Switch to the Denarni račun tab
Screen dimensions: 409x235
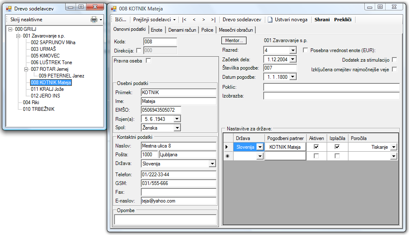(x=182, y=30)
